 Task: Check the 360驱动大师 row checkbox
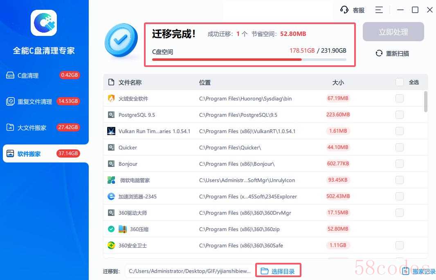pos(400,213)
